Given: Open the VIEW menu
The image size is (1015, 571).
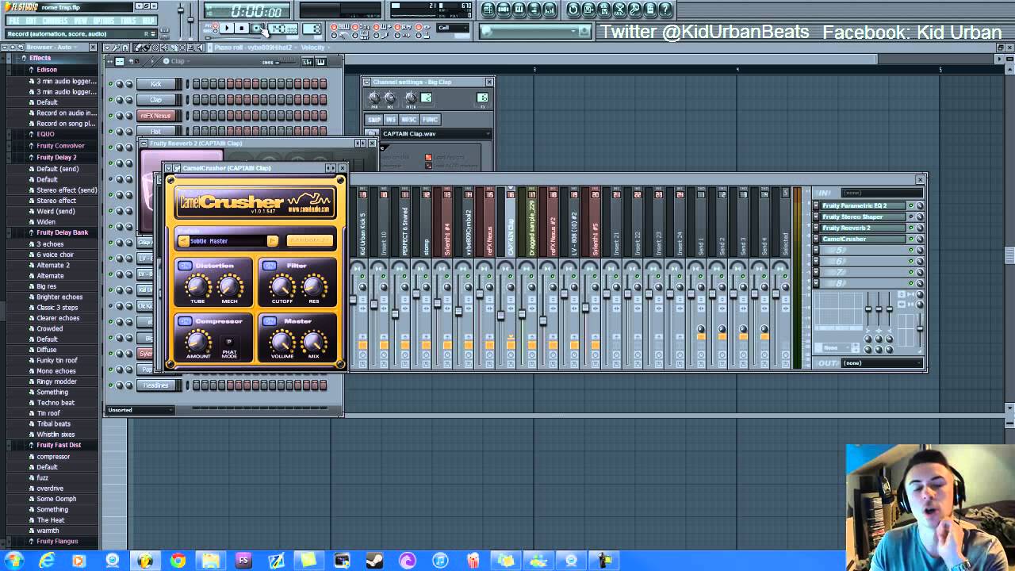Looking at the screenshot, I should click(82, 21).
